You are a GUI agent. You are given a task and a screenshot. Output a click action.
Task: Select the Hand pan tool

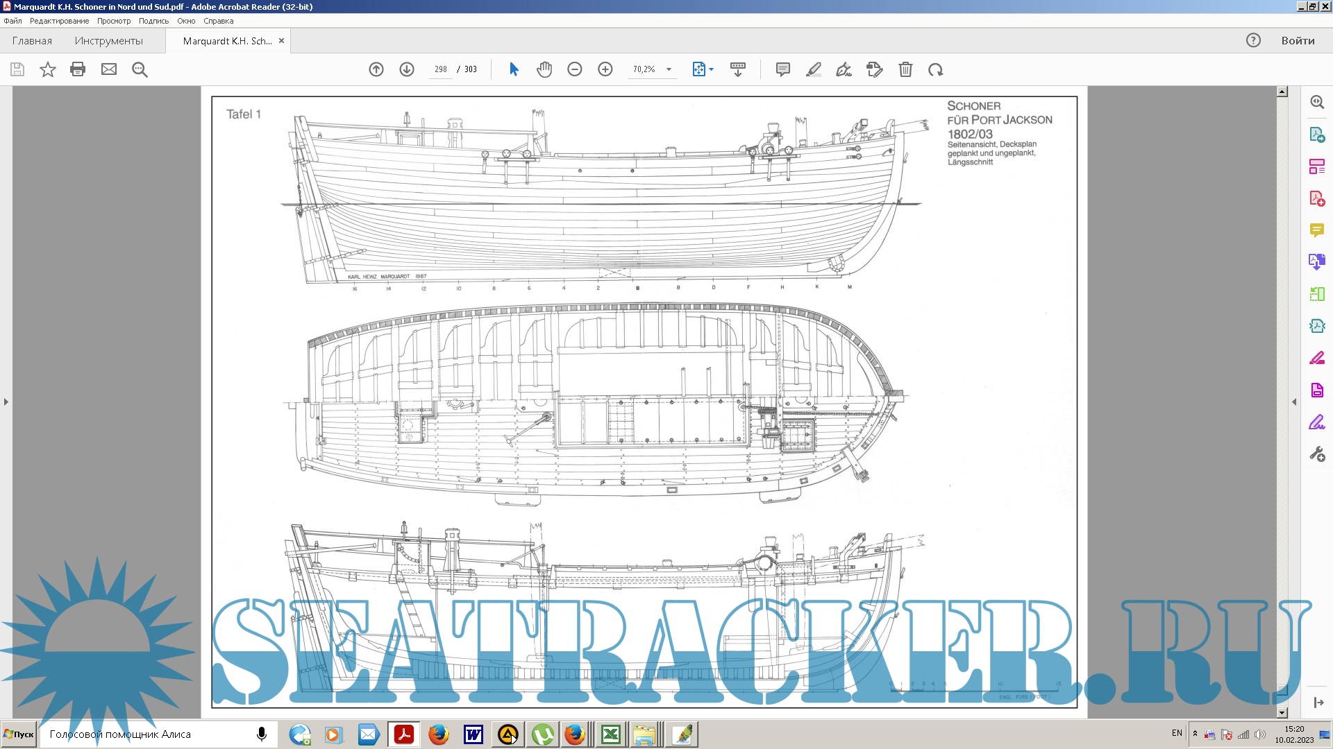tap(544, 69)
